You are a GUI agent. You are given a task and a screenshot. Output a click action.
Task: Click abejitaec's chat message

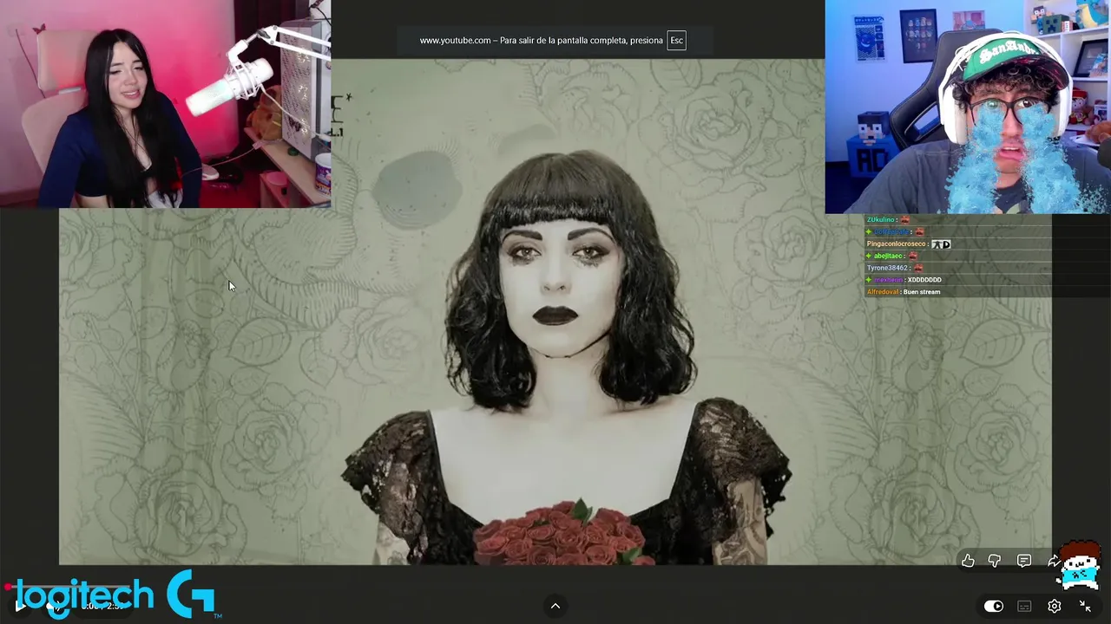(892, 256)
